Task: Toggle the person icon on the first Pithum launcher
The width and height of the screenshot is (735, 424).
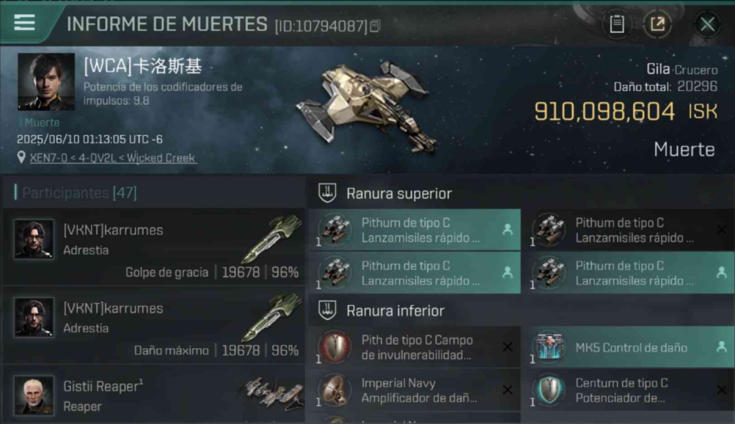Action: pyautogui.click(x=507, y=230)
